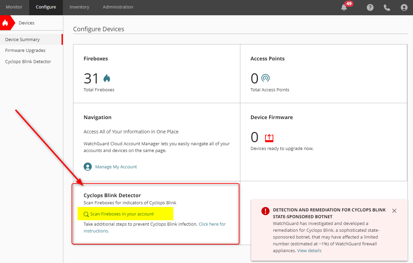Go to the Administration tab
The image size is (413, 263).
coord(118,7)
